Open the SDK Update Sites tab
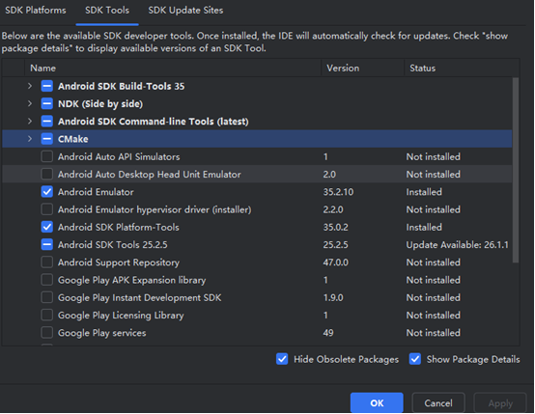The image size is (535, 414). pyautogui.click(x=185, y=11)
